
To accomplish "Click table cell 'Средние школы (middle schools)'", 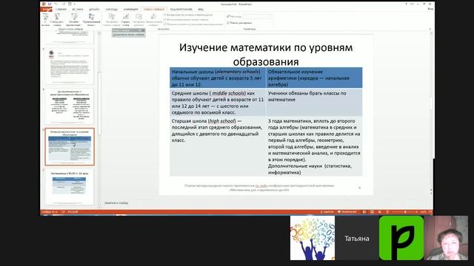I will [x=218, y=103].
